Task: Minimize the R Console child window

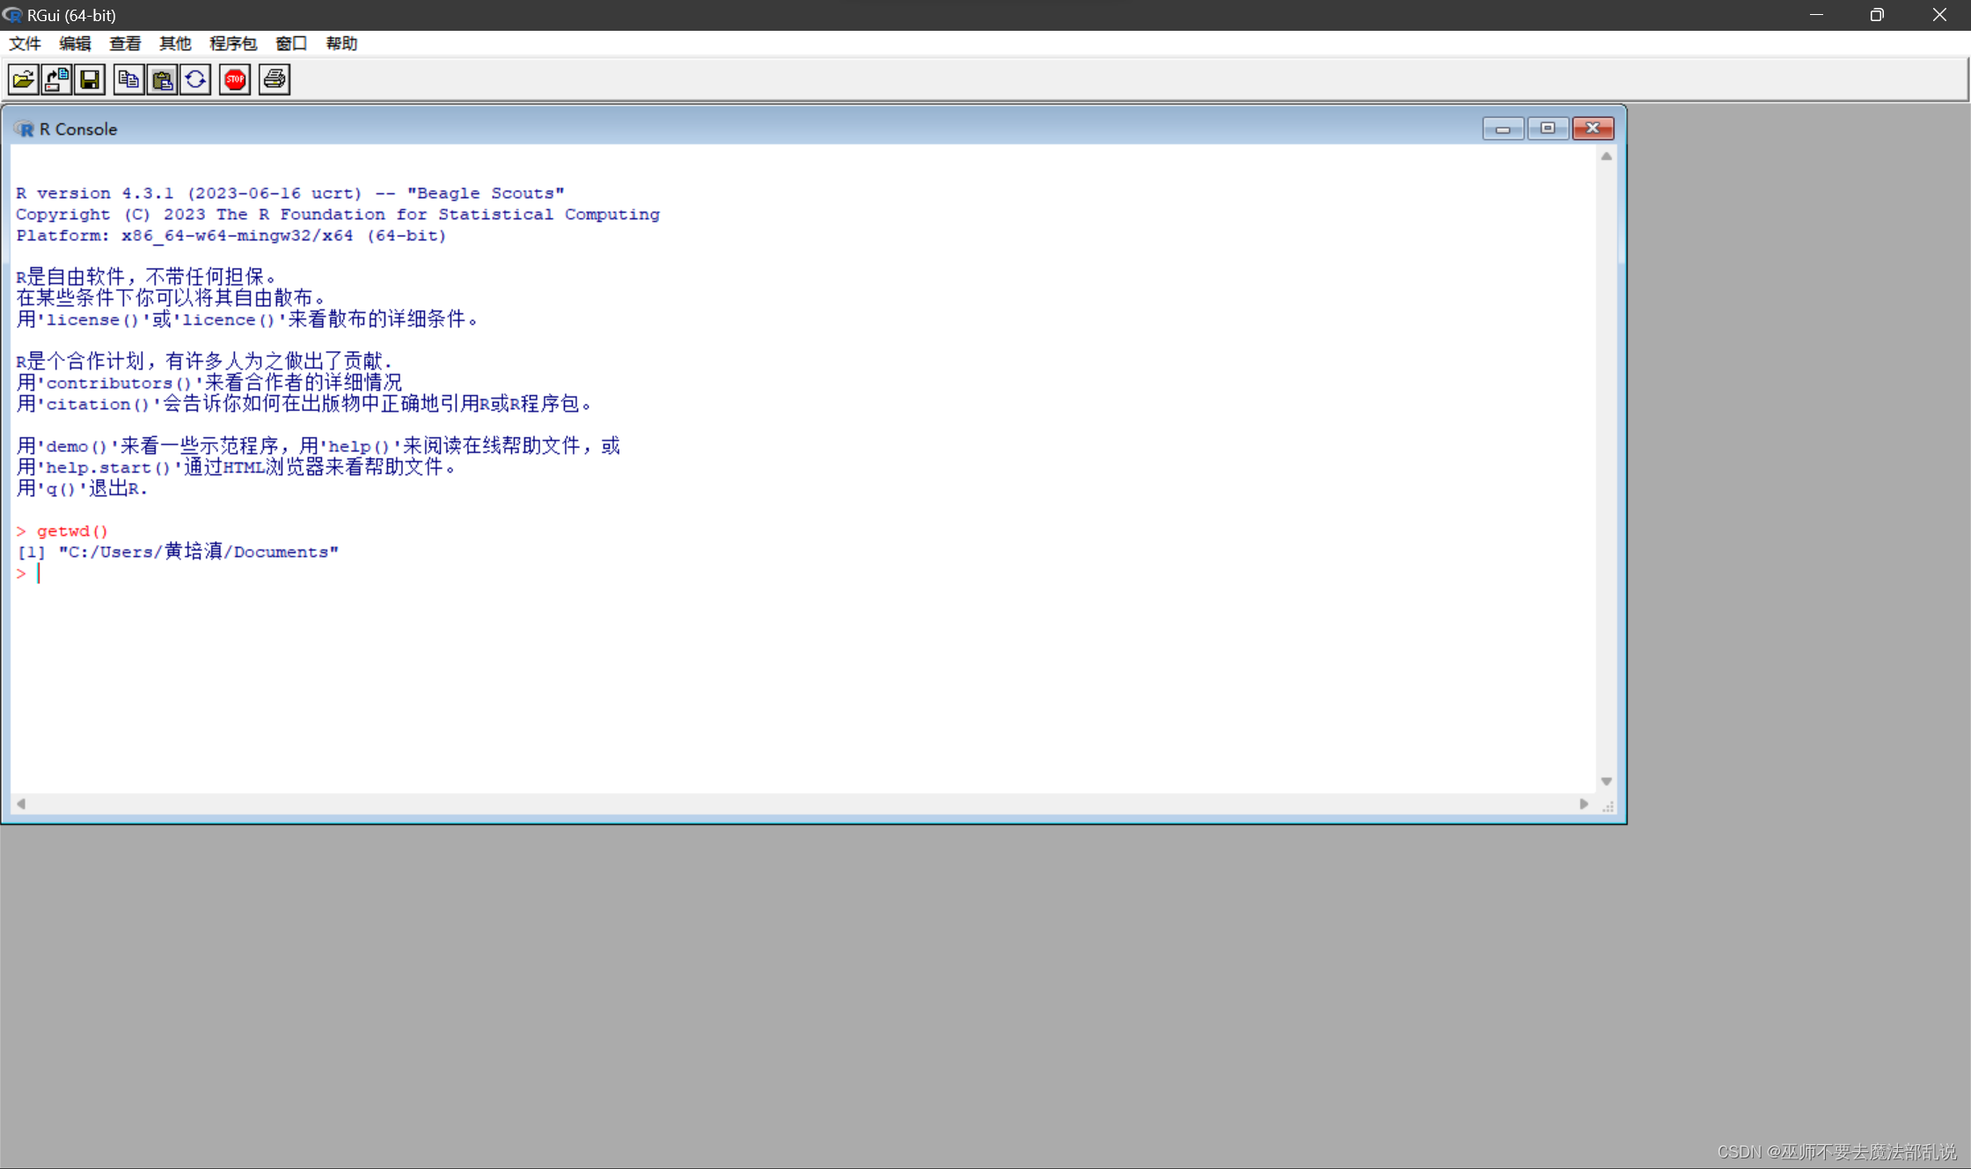Action: tap(1503, 129)
